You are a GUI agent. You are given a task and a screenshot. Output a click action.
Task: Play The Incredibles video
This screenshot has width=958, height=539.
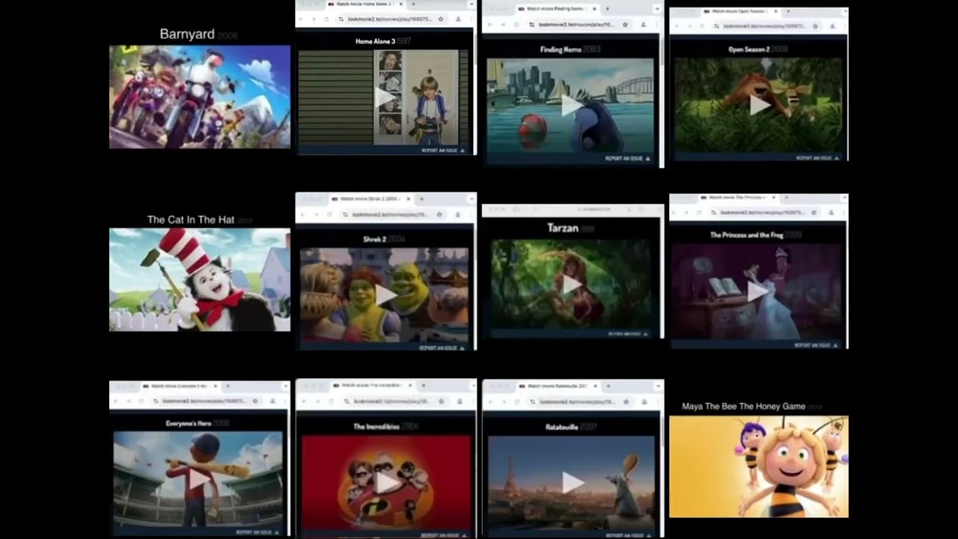pyautogui.click(x=386, y=482)
